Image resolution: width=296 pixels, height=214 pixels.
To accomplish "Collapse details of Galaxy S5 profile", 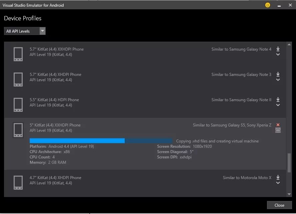I will [x=278, y=130].
